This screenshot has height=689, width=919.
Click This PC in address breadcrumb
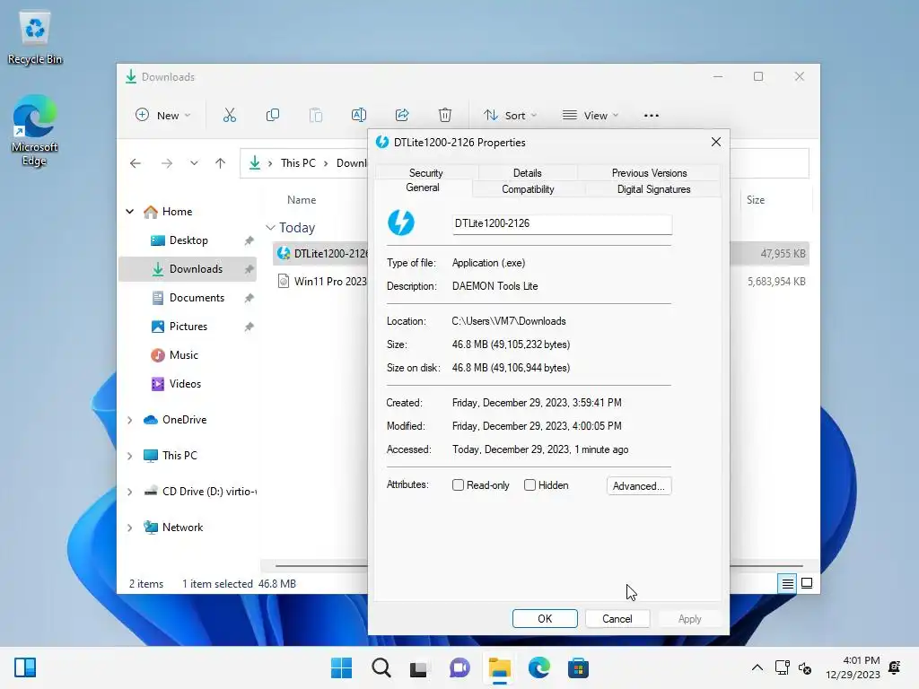(298, 163)
